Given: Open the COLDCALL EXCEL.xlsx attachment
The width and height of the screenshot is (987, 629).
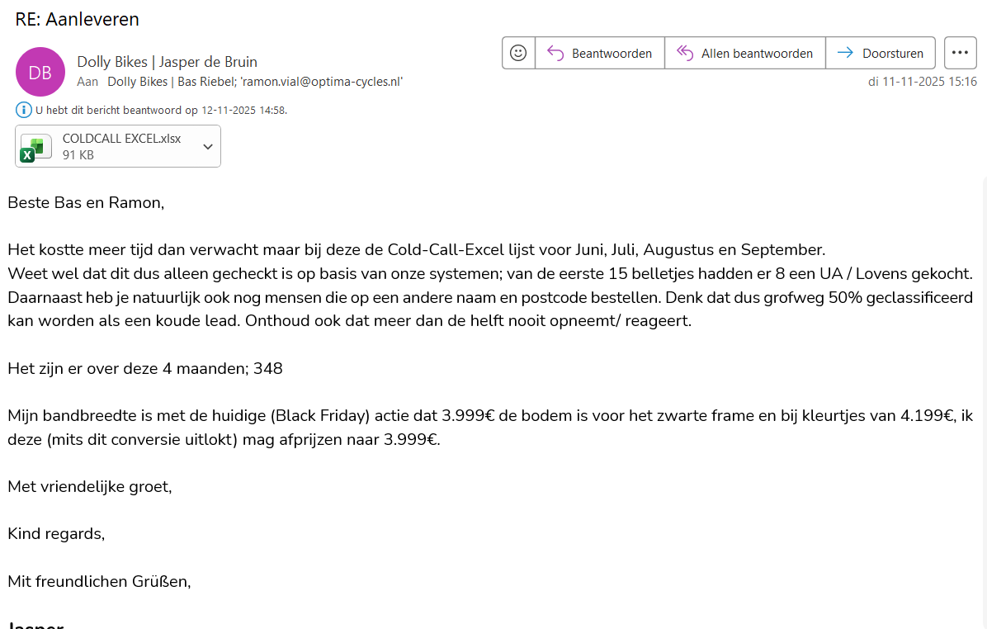Looking at the screenshot, I should pos(121,139).
